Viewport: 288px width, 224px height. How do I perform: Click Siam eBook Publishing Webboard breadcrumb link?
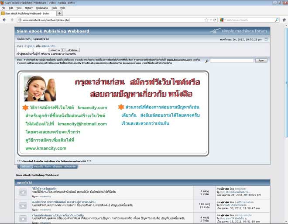tap(37, 175)
